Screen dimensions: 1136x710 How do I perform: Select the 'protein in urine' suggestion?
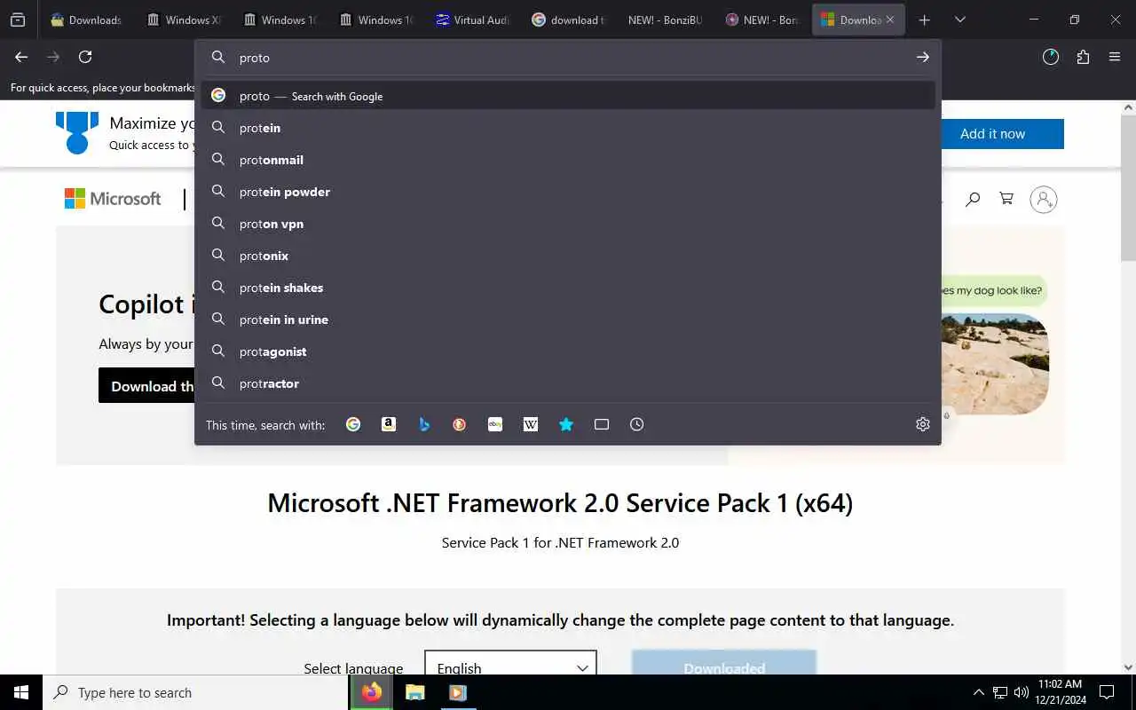pos(568,319)
